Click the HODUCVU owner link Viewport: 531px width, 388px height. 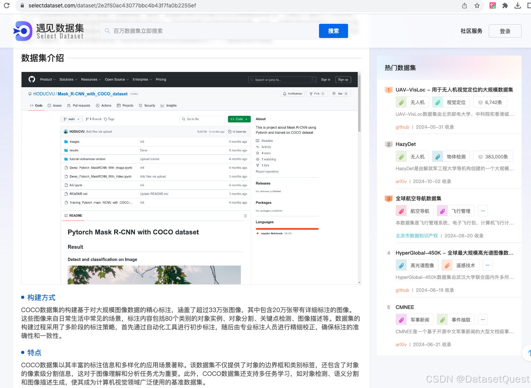point(44,94)
